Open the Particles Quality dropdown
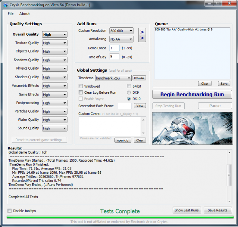The image size is (238, 227). pyautogui.click(x=55, y=111)
